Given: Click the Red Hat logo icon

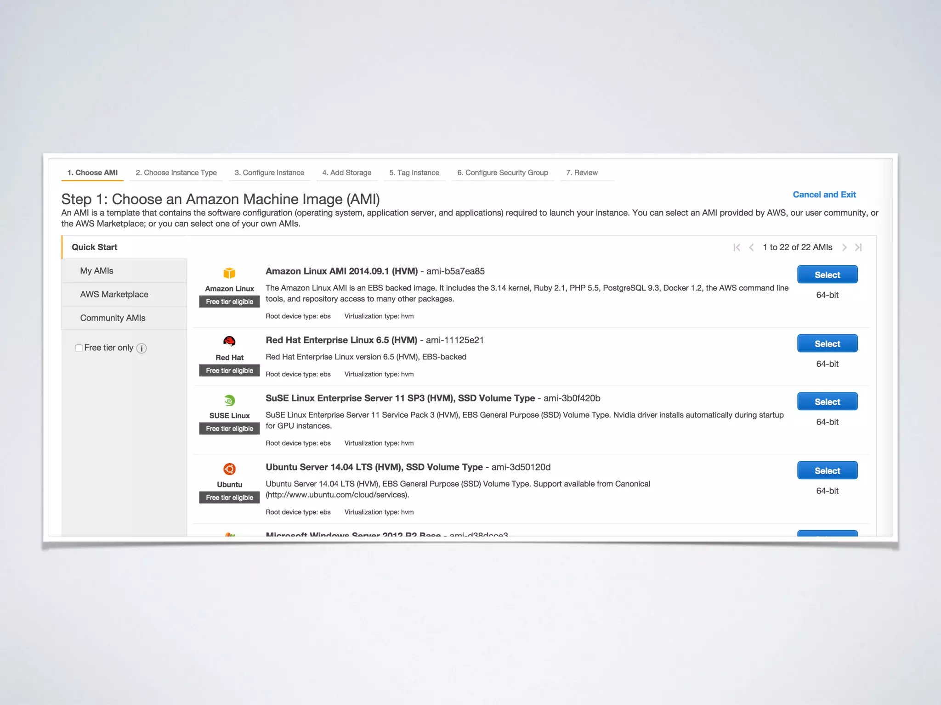Looking at the screenshot, I should coord(229,341).
